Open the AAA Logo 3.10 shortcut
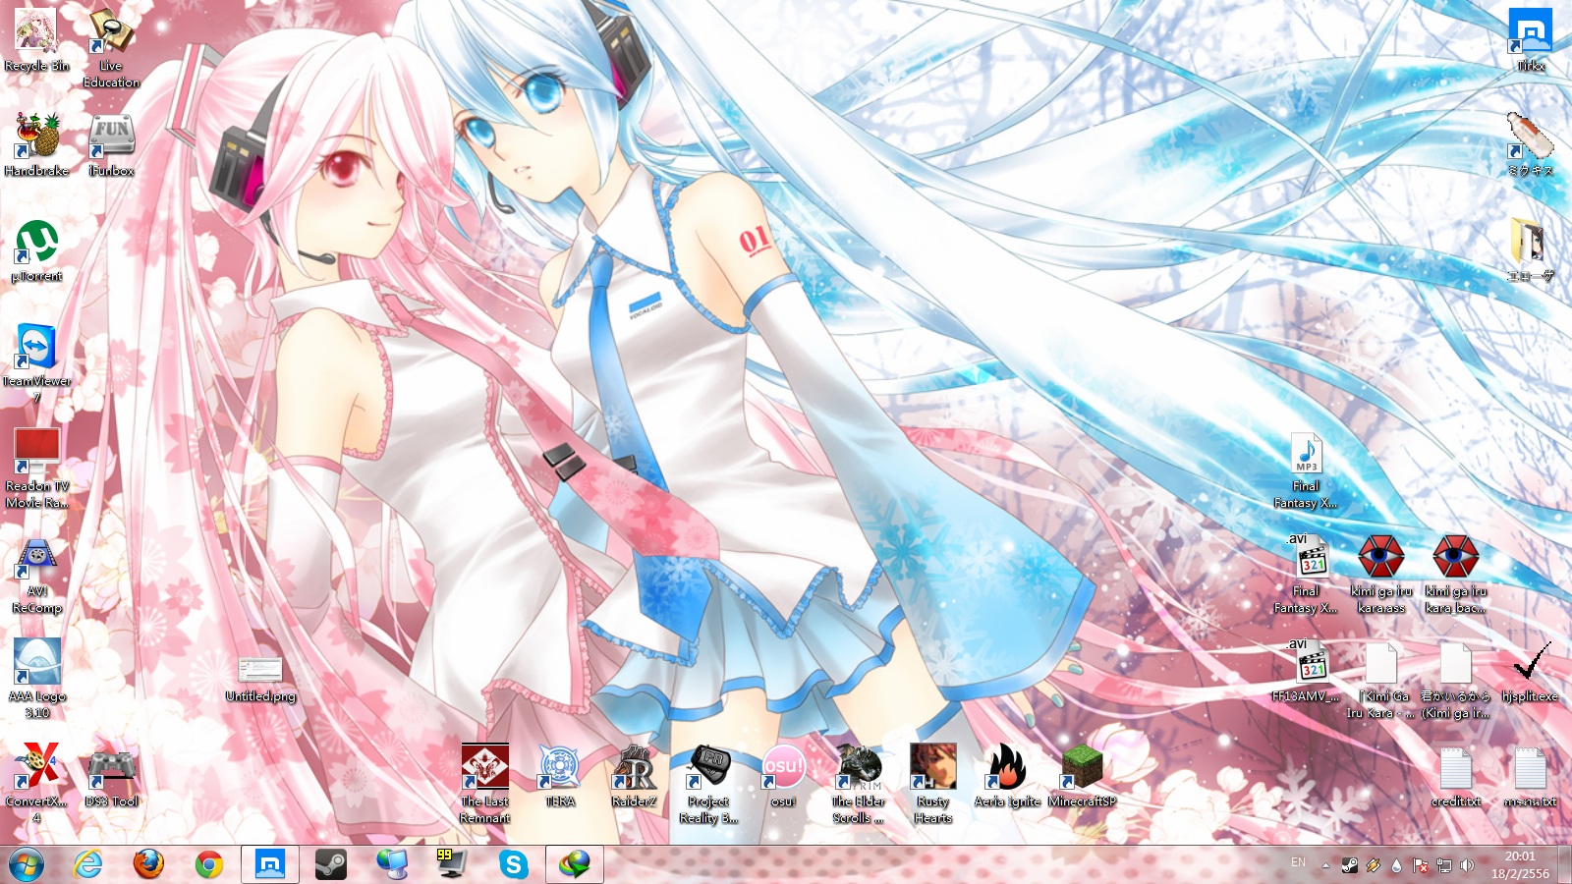Screen dimensions: 1572x884 [x=36, y=680]
